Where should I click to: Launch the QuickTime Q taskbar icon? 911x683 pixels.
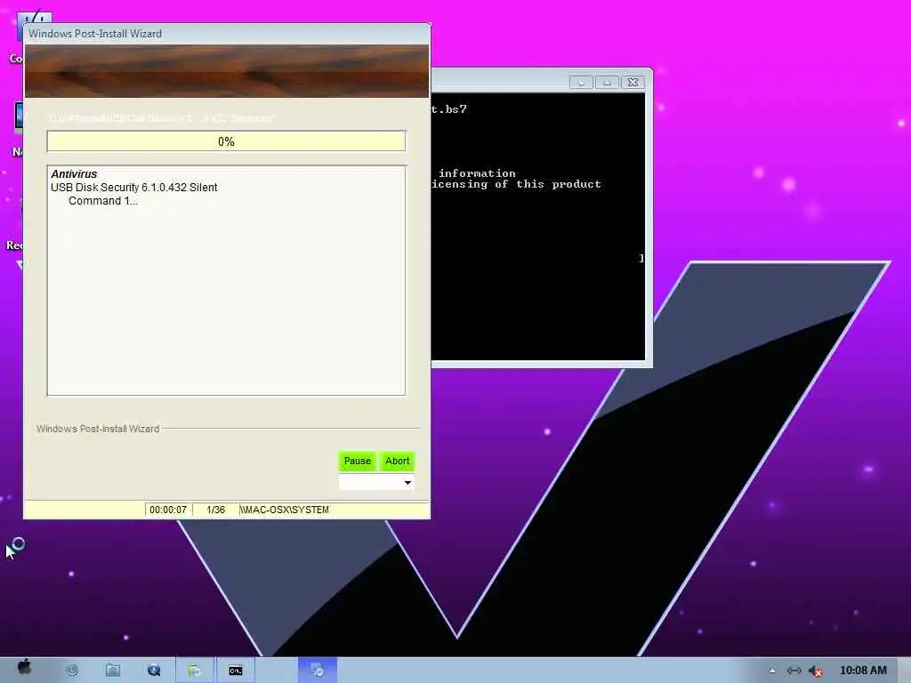154,671
